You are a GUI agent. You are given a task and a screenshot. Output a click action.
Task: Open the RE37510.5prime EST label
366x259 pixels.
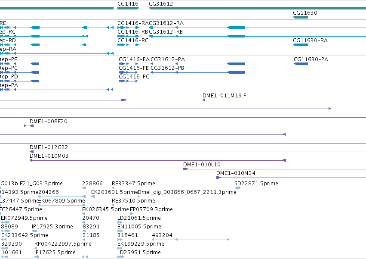point(133,201)
